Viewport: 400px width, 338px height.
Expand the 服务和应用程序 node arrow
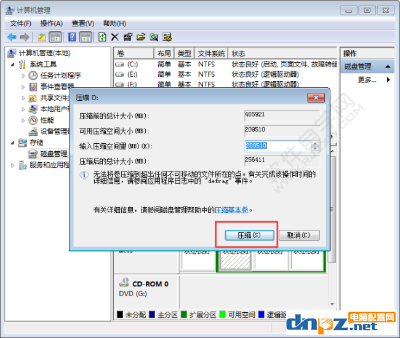(12, 165)
